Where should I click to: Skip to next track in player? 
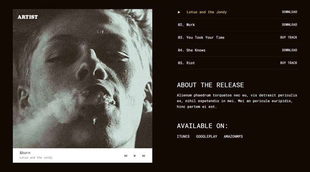pos(144,156)
